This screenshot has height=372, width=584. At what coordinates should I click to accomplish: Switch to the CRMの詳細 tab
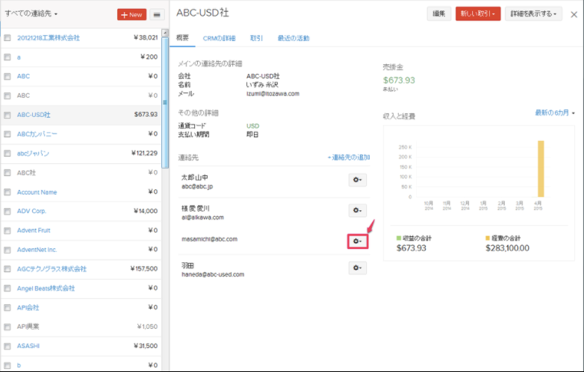click(x=219, y=38)
